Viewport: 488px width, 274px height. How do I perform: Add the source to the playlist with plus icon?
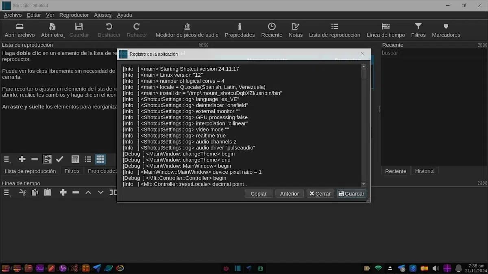click(x=22, y=159)
